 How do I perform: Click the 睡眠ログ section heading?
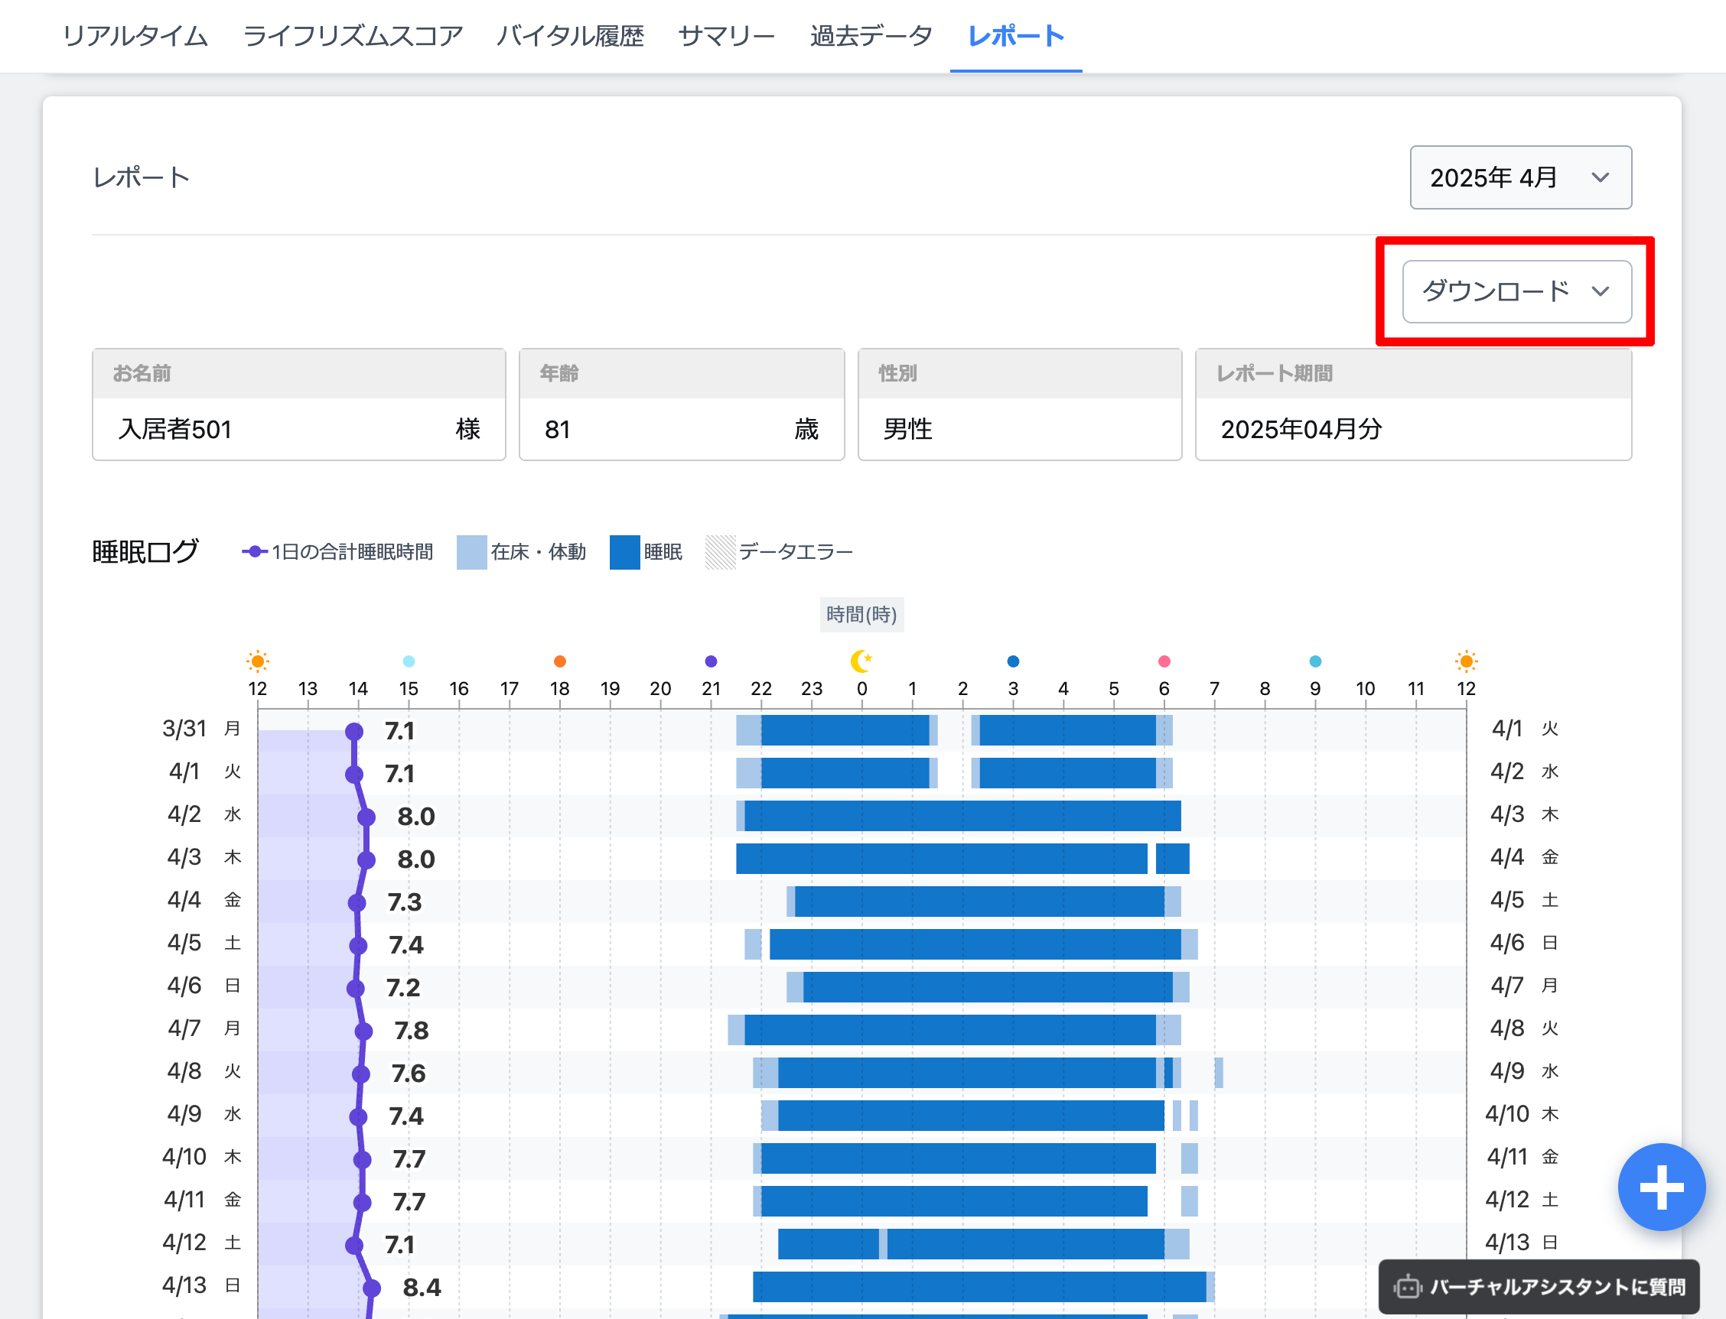point(145,552)
